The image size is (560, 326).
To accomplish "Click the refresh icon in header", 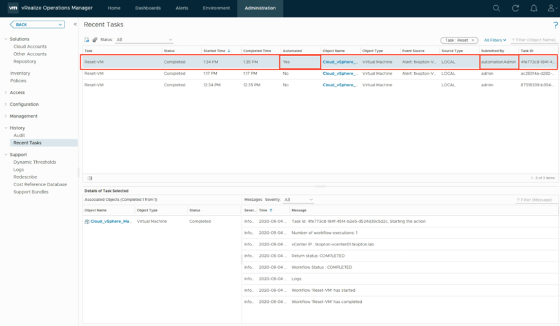I will [x=515, y=8].
